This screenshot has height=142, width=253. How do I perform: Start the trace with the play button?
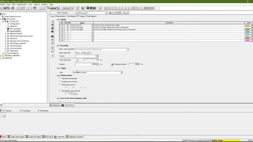(110, 13)
